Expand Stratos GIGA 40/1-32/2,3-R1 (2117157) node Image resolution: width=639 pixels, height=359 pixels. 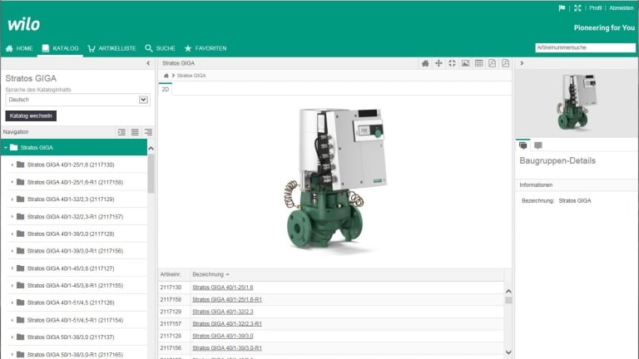12,217
